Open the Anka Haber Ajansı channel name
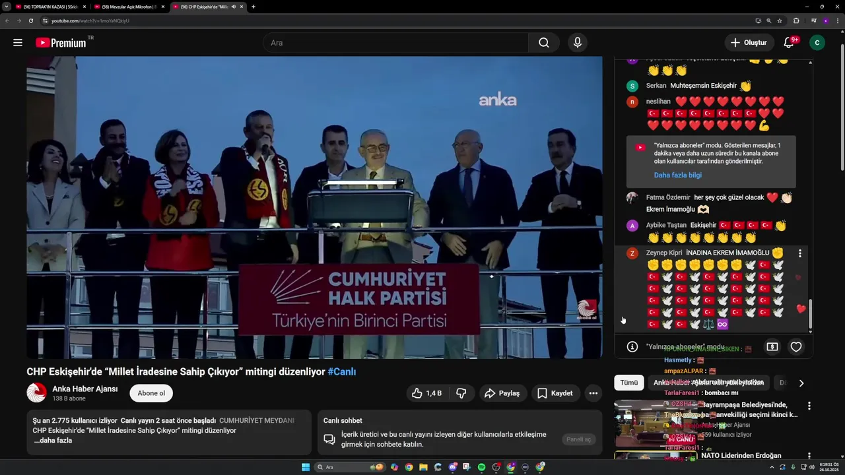This screenshot has width=845, height=475. [85, 389]
